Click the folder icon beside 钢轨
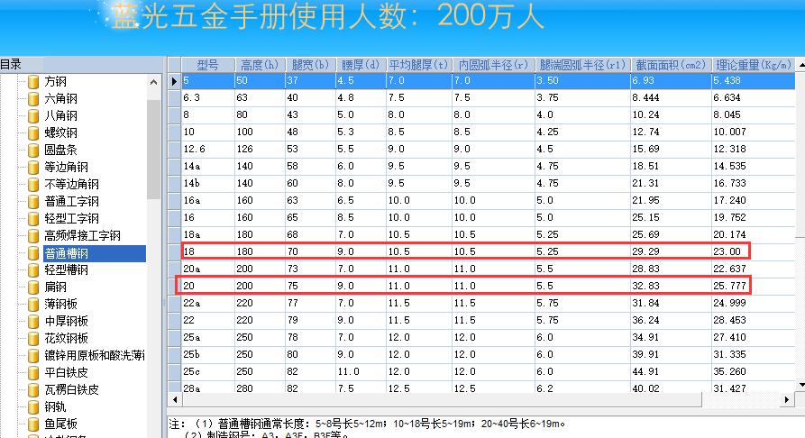Screen dimensions: 805x438 point(33,407)
